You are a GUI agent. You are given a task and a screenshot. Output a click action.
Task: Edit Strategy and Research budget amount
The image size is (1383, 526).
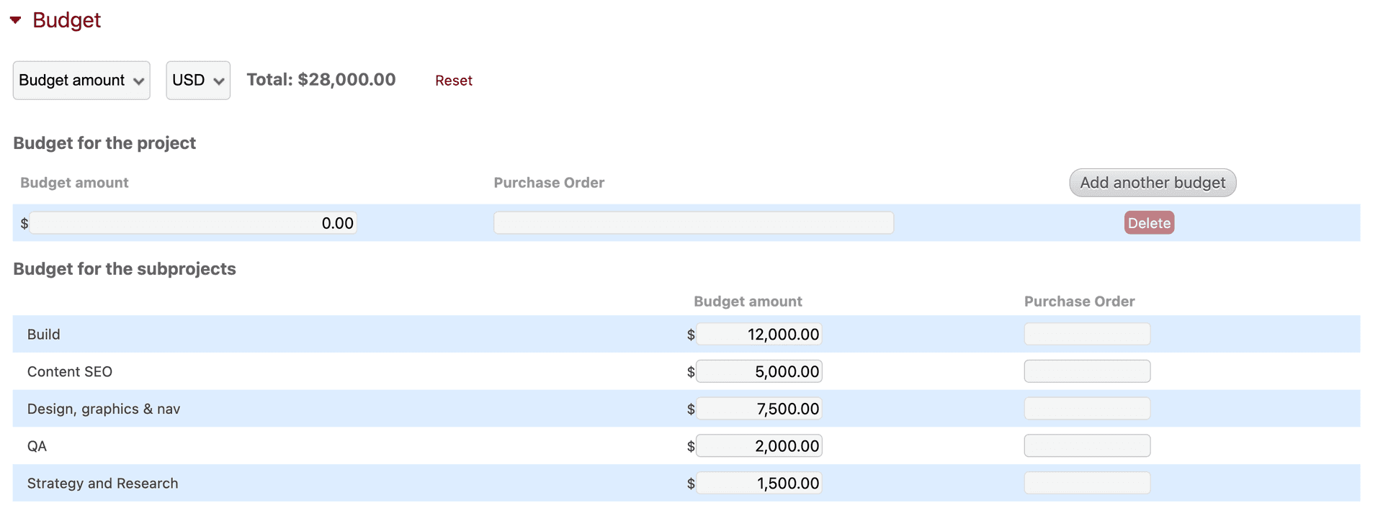point(759,484)
